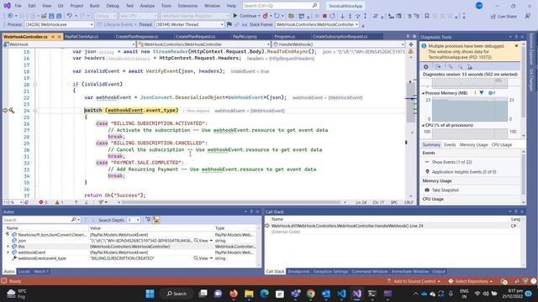Switch to PayPalClientApi.cs tab
Image resolution: width=538 pixels, height=302 pixels.
tap(82, 36)
